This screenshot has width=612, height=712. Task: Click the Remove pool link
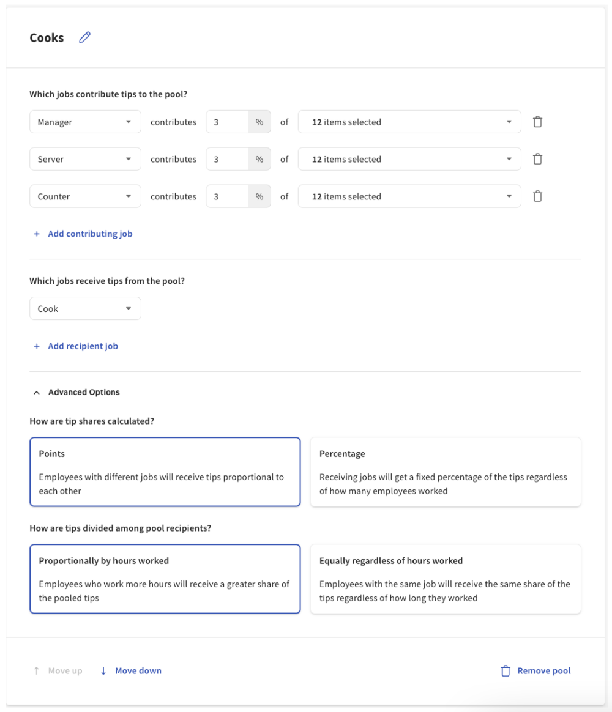tap(543, 670)
